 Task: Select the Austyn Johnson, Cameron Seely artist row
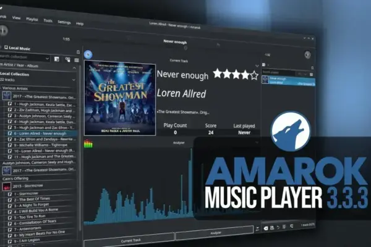click(39, 162)
